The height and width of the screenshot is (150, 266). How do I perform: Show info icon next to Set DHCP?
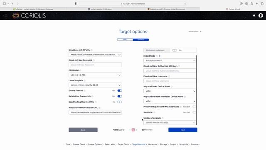[x=154, y=112]
